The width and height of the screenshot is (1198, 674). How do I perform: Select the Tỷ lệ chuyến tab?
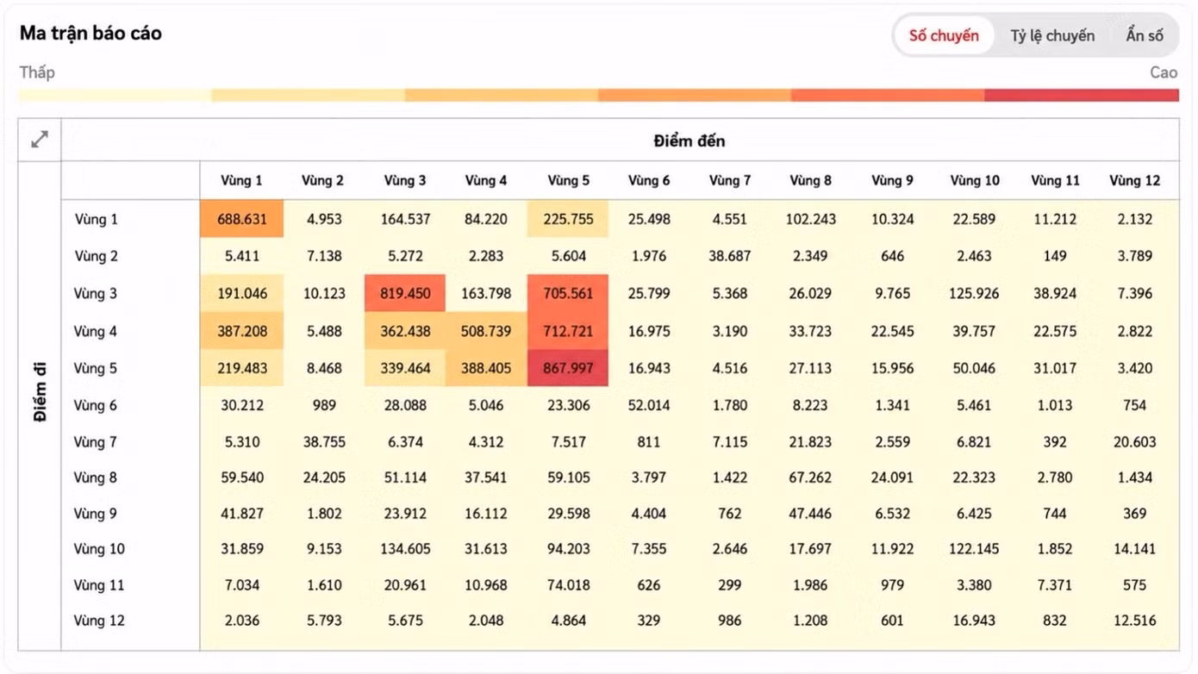[1052, 35]
